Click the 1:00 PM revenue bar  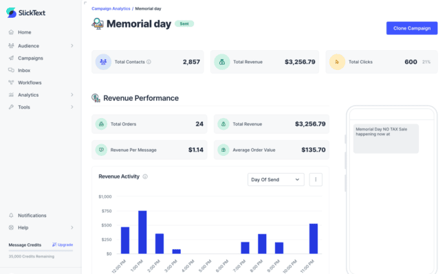142,232
